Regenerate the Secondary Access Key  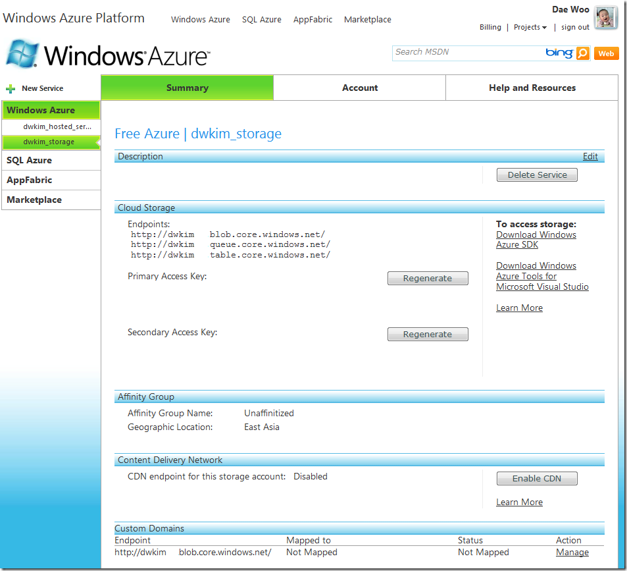pyautogui.click(x=428, y=334)
